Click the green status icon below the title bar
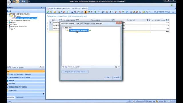The width and height of the screenshot is (183, 103). (x=172, y=5)
